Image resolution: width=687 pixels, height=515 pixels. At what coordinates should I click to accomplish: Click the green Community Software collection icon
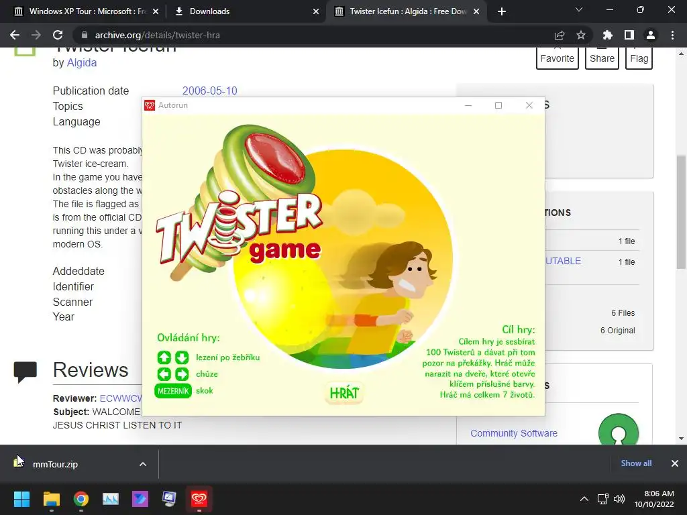tap(618, 431)
